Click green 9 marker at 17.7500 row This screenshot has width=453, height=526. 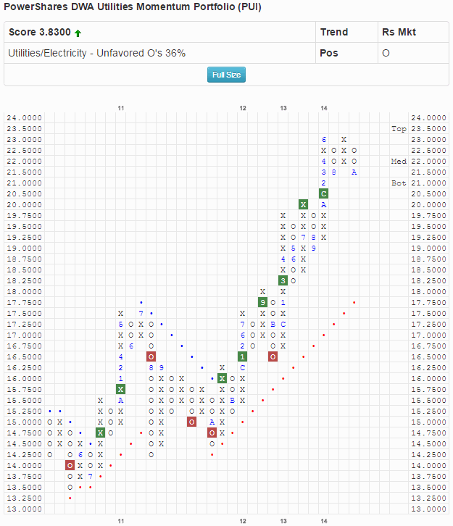pyautogui.click(x=262, y=302)
